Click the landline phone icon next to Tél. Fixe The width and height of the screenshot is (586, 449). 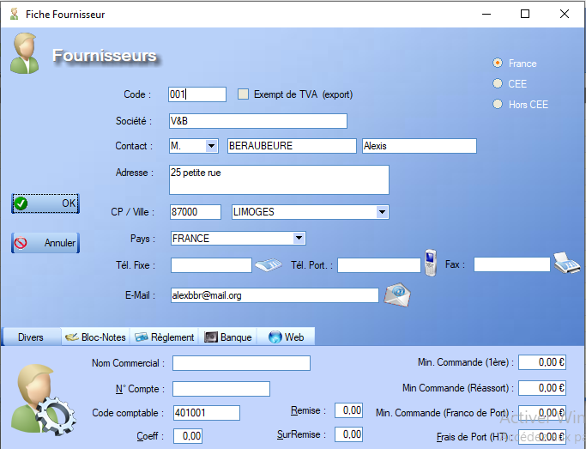(269, 265)
